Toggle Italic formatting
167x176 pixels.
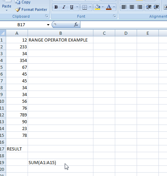coord(64,7)
